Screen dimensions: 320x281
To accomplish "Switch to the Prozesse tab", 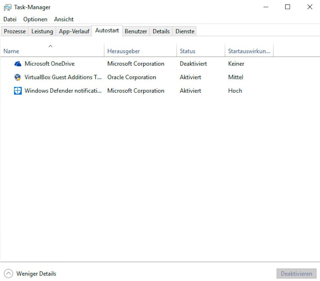I will pos(15,32).
